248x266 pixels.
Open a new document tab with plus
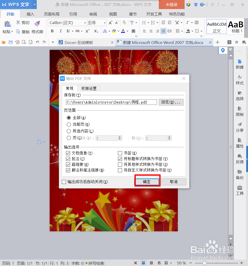click(217, 42)
